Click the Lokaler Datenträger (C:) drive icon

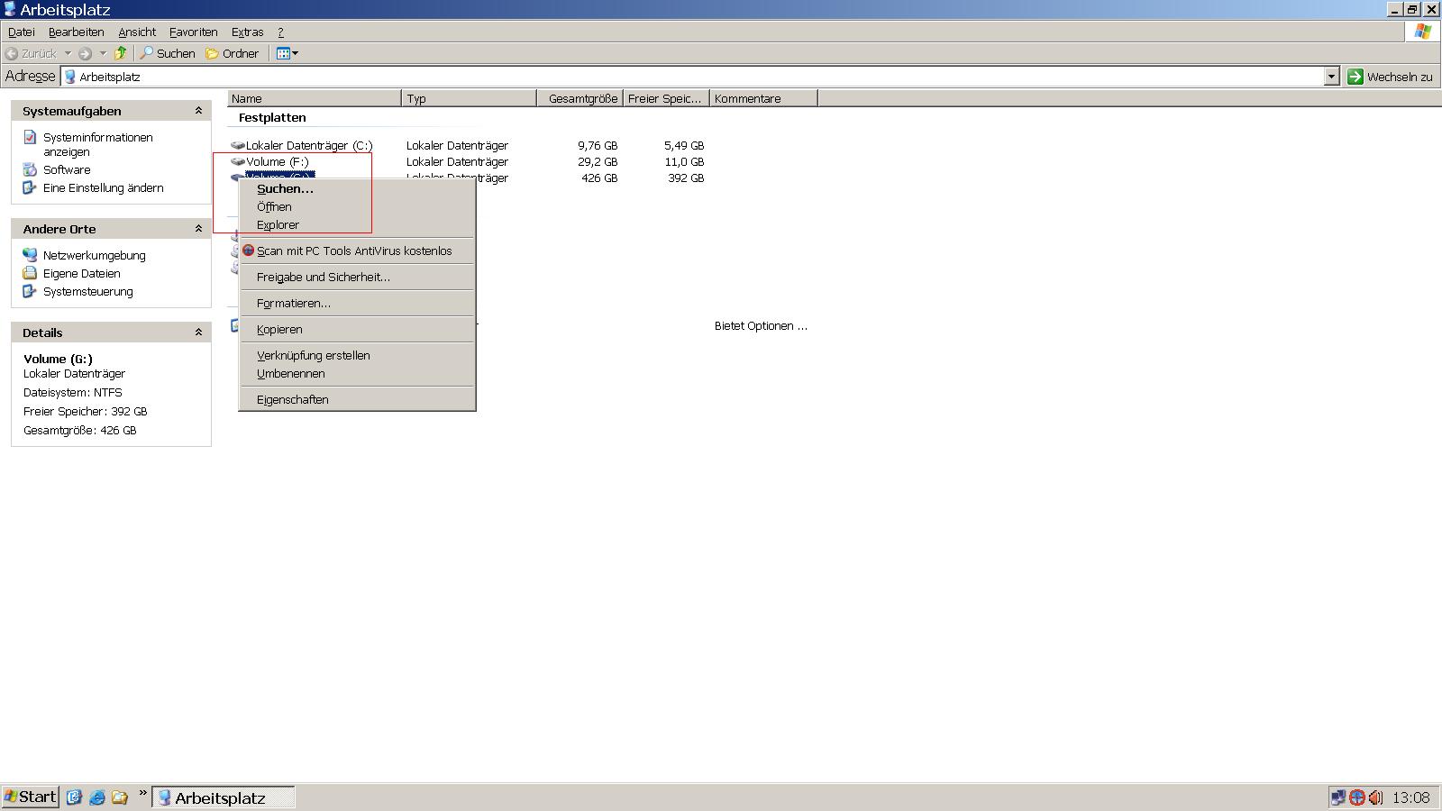click(238, 145)
